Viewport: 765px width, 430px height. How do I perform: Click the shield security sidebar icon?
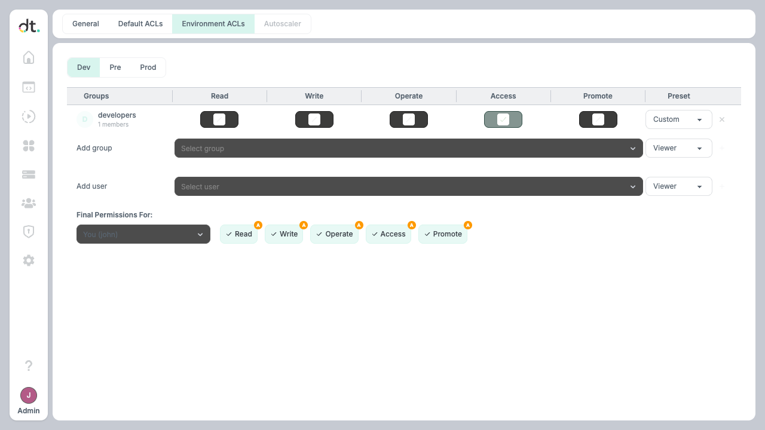pos(29,232)
